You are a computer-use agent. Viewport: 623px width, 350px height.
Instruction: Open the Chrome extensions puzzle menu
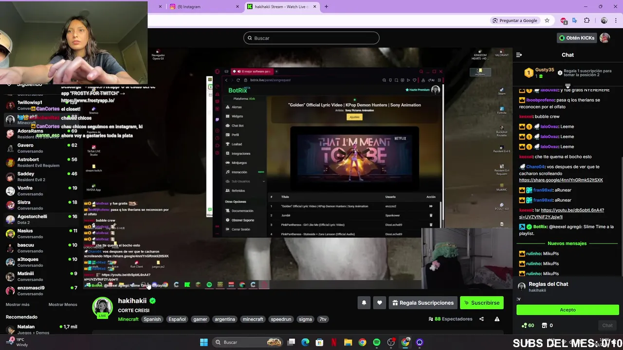point(586,20)
